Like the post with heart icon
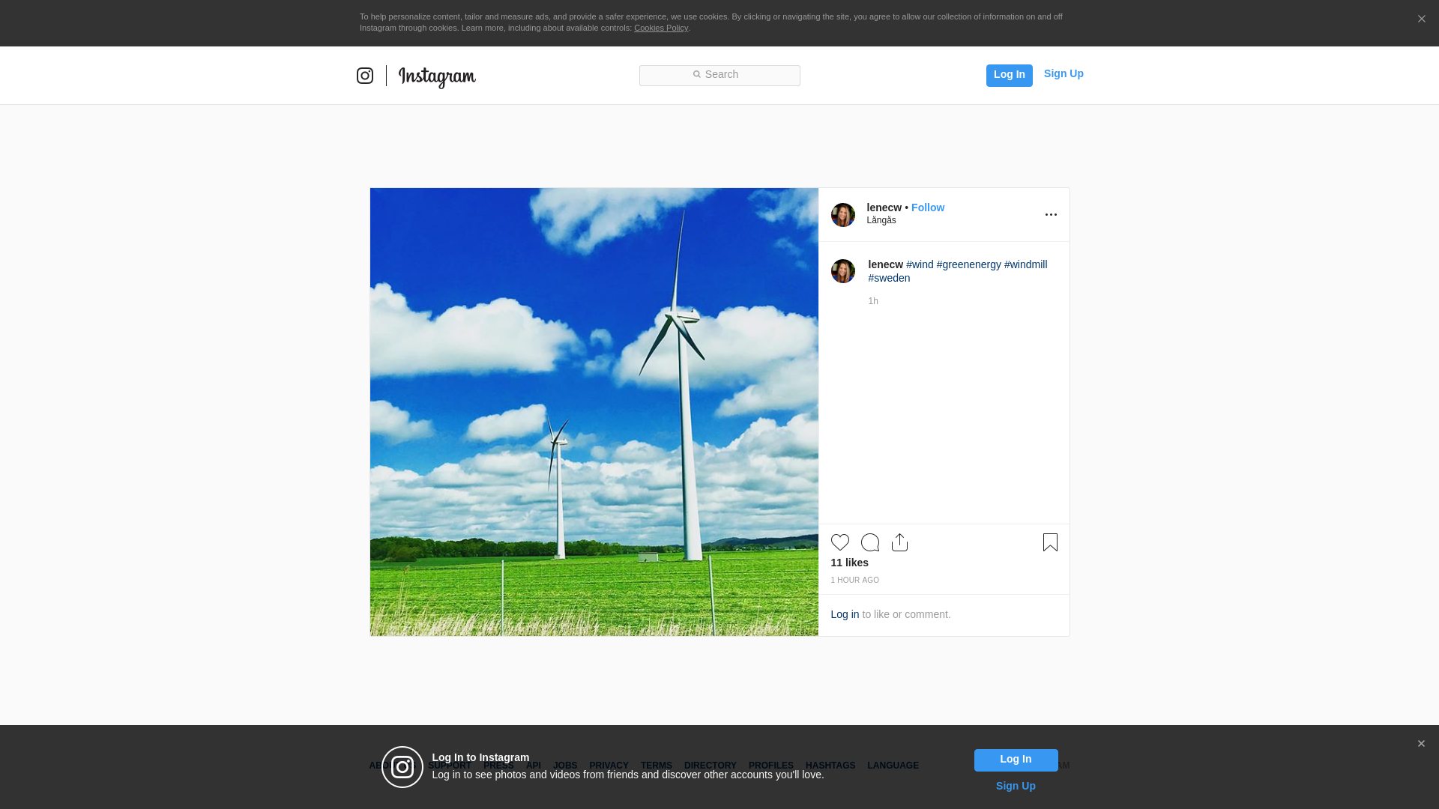The width and height of the screenshot is (1439, 809). point(839,542)
